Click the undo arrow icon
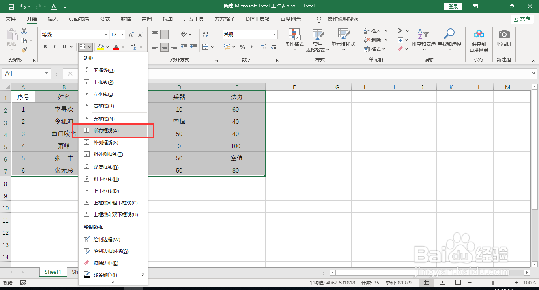Viewport: 539px width, 290px height. point(23,7)
